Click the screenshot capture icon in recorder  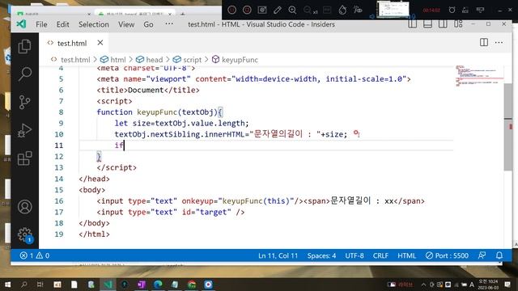click(262, 10)
